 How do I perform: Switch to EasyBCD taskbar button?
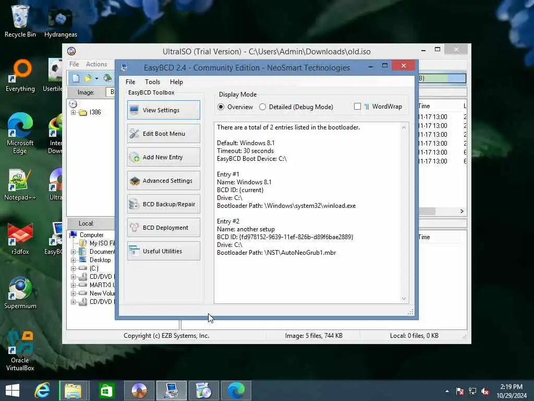click(171, 391)
